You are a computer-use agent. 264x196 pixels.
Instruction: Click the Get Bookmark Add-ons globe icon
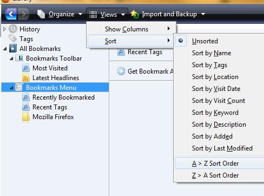(x=121, y=71)
